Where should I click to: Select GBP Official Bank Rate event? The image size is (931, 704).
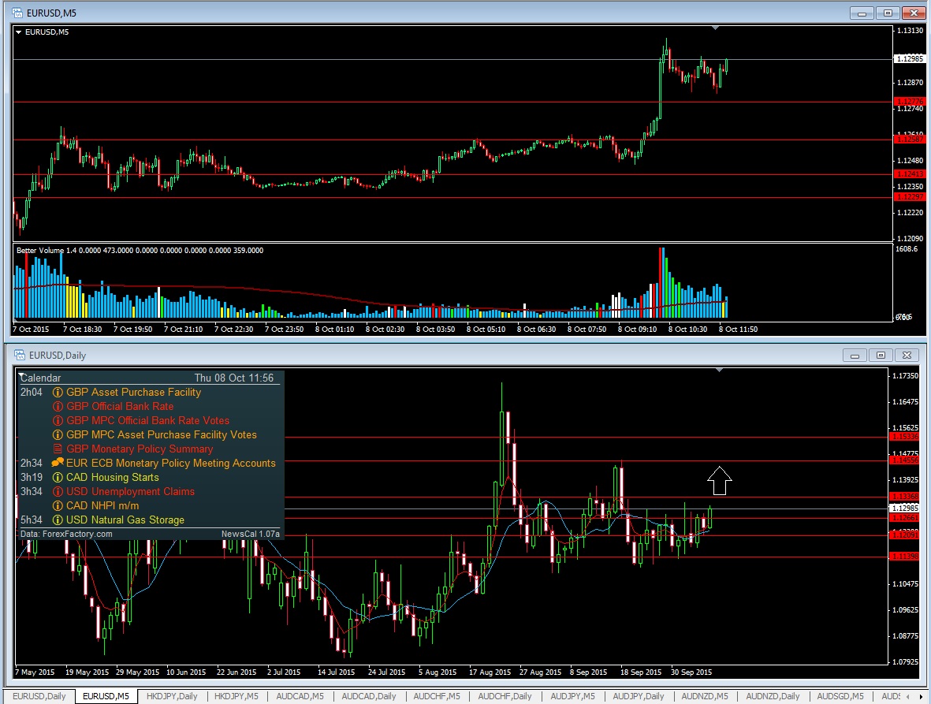coord(120,406)
